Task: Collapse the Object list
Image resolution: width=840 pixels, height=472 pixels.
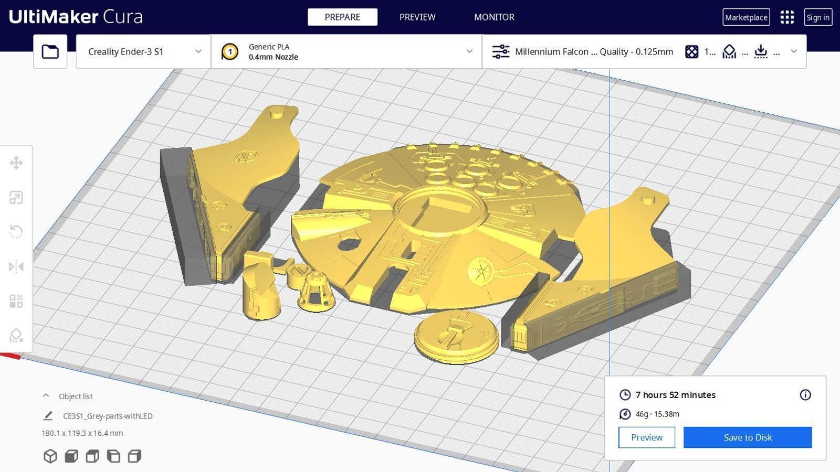Action: pyautogui.click(x=46, y=396)
